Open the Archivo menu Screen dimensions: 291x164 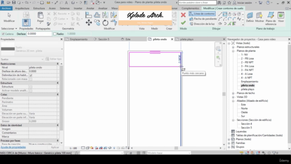pos(6,8)
